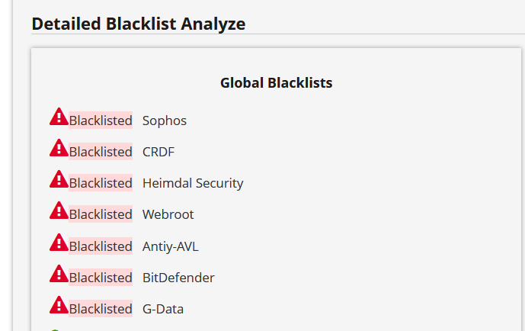525x331 pixels.
Task: Click the Blacklisted label for CRDF
Action: tap(101, 152)
